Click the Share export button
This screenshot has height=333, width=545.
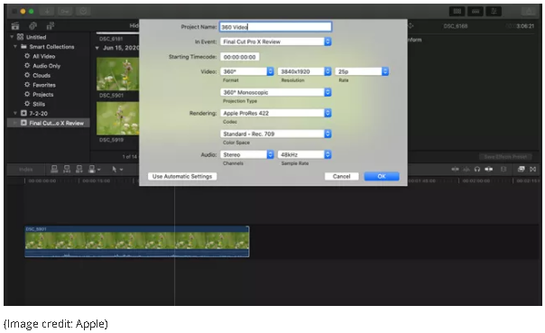(x=530, y=11)
